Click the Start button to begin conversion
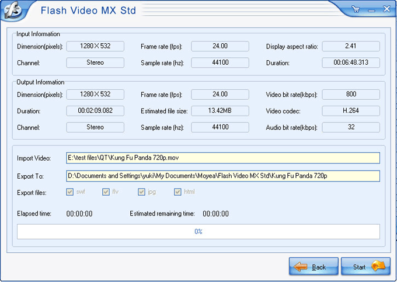The image size is (397, 282). coord(365,266)
